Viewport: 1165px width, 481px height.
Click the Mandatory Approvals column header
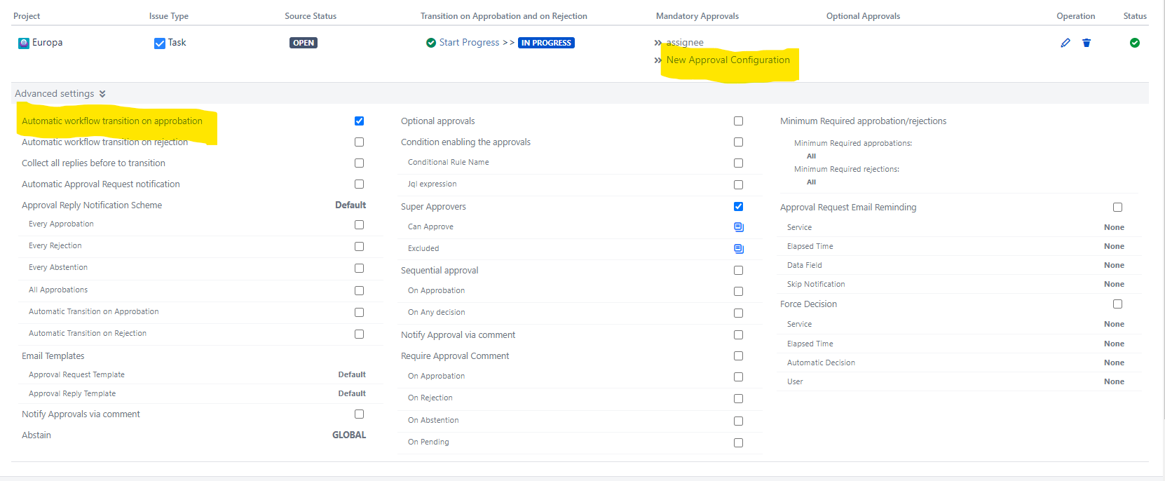click(x=697, y=16)
